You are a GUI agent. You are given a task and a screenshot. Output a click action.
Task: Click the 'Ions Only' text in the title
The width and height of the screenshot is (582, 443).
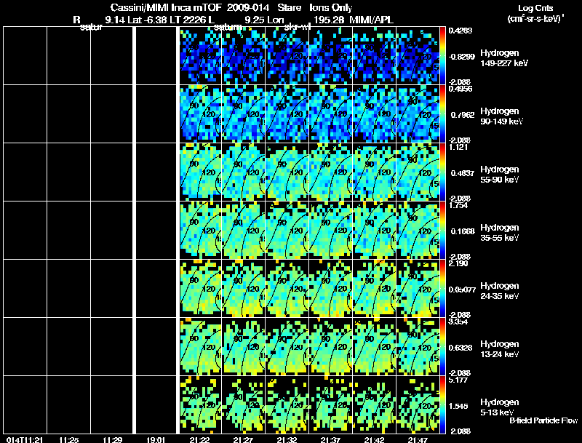click(331, 7)
